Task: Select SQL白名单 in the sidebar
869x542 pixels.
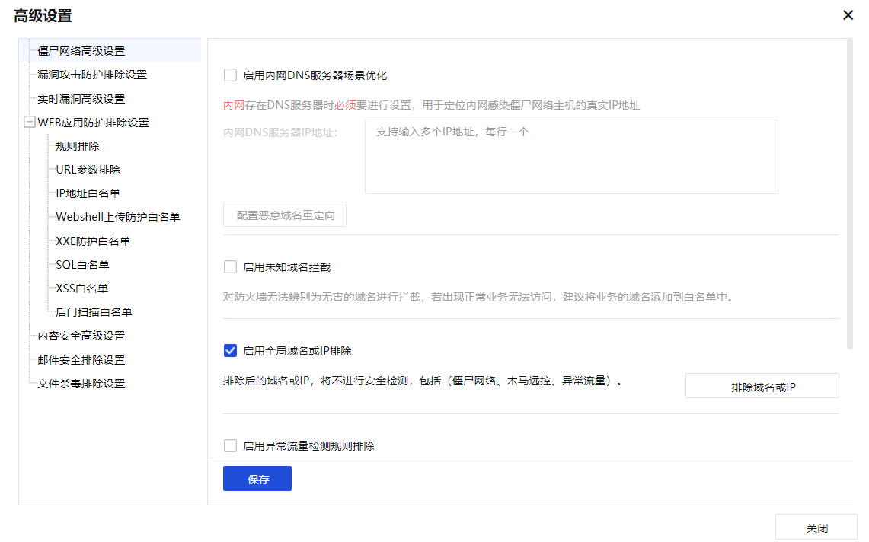Action: pyautogui.click(x=82, y=265)
